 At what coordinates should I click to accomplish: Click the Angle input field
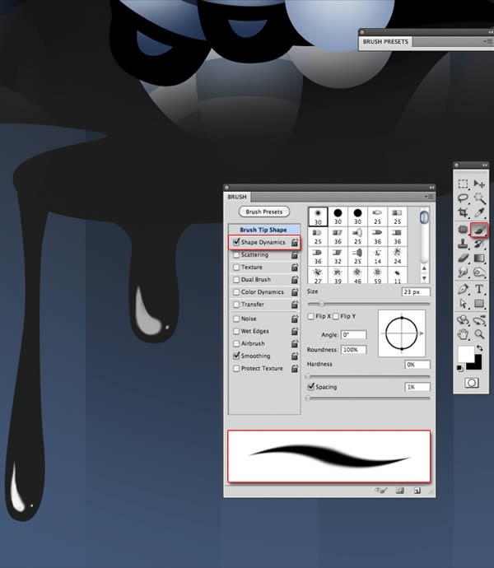pos(353,335)
